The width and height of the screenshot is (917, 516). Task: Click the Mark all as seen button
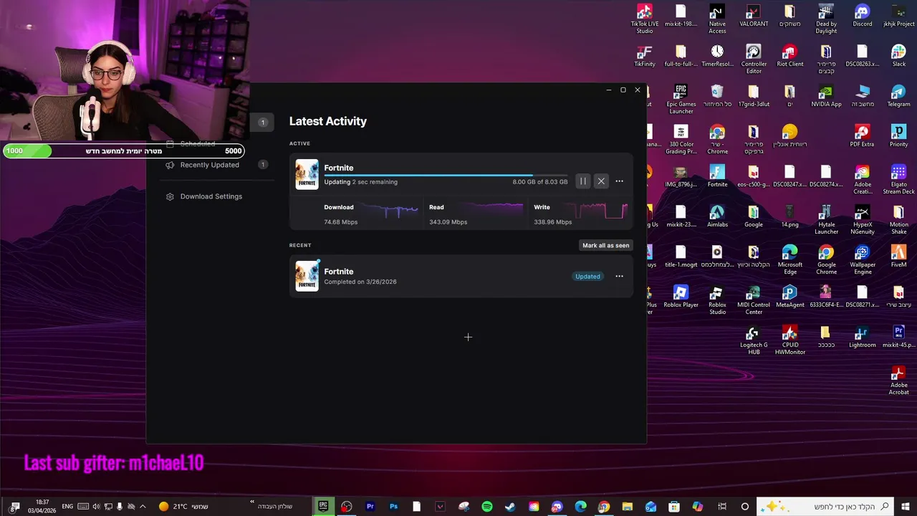tap(605, 245)
